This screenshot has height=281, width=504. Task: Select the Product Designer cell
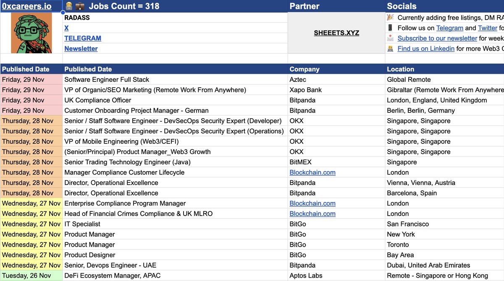175,255
